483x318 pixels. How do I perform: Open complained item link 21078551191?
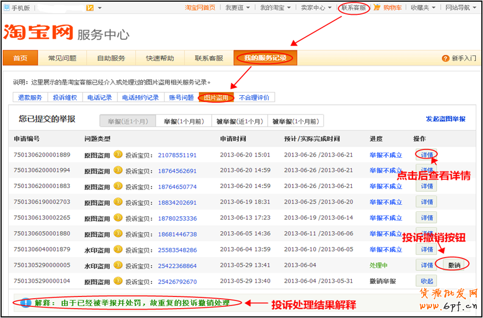(x=177, y=155)
